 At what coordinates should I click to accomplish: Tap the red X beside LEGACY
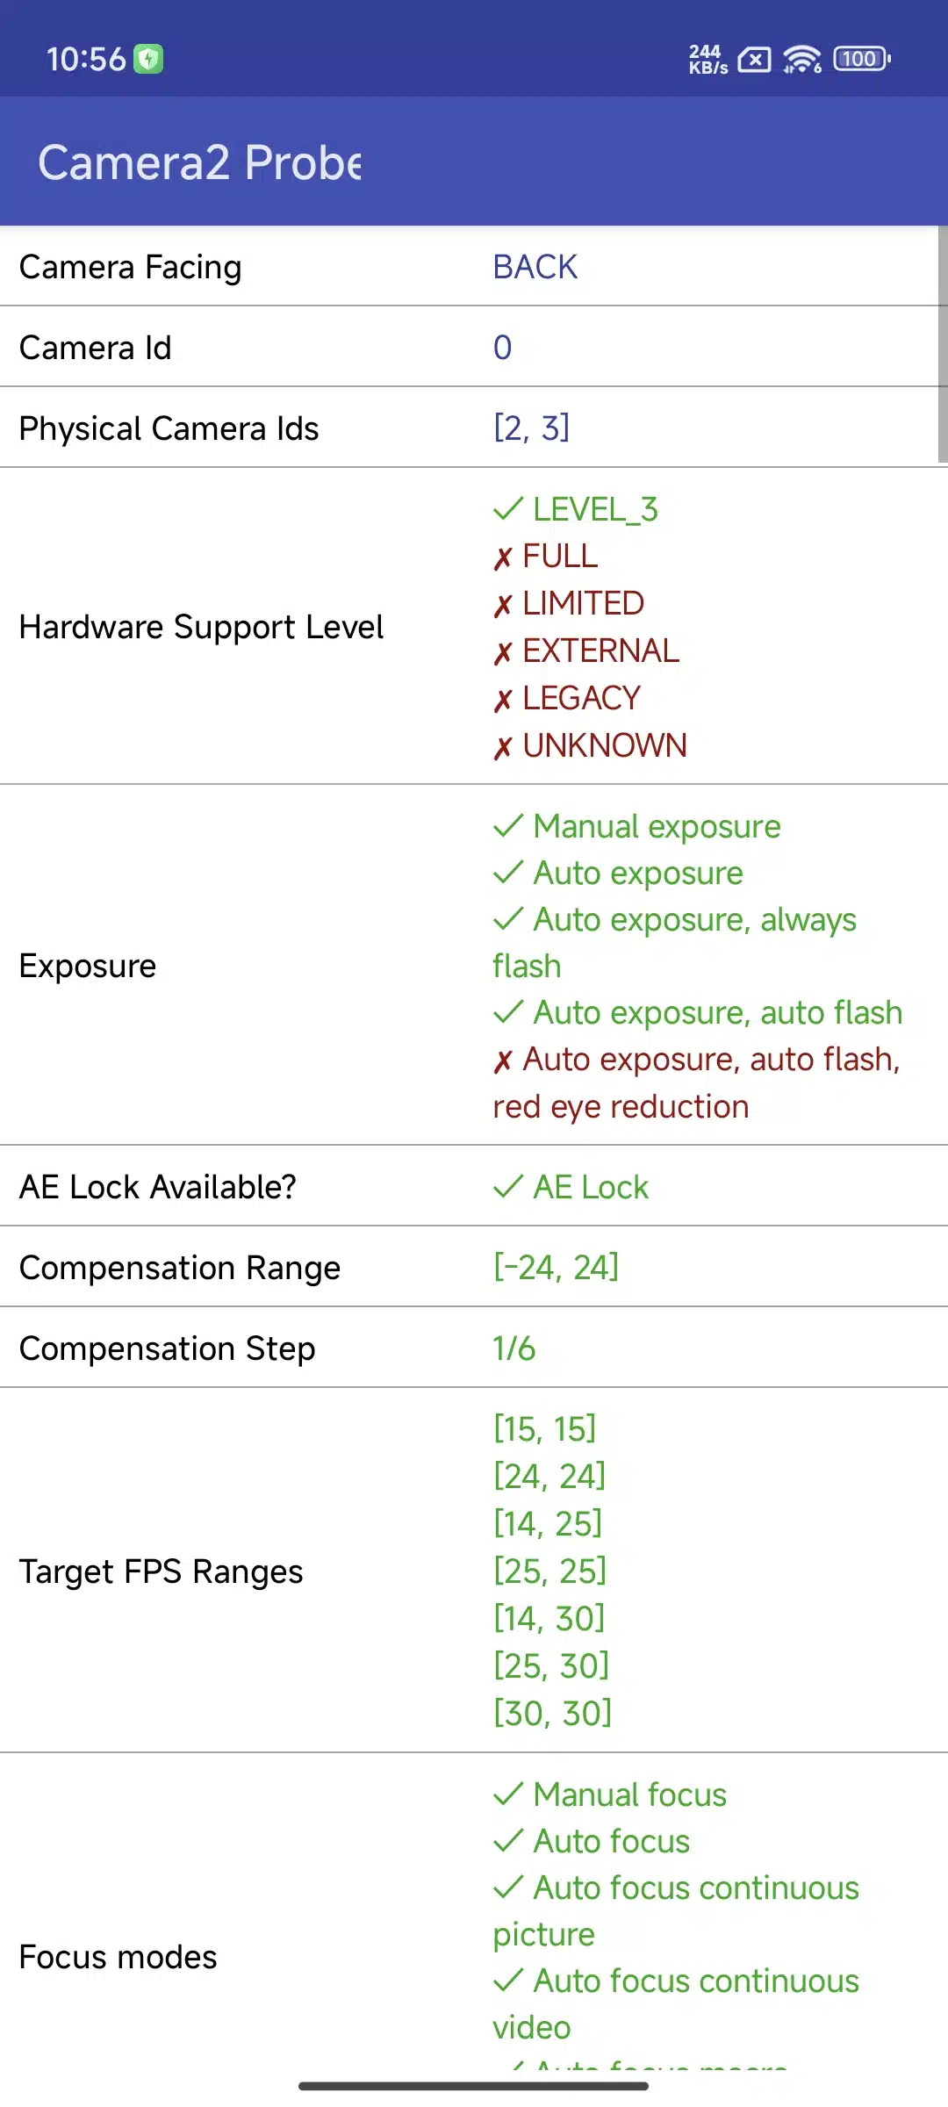[x=503, y=700]
